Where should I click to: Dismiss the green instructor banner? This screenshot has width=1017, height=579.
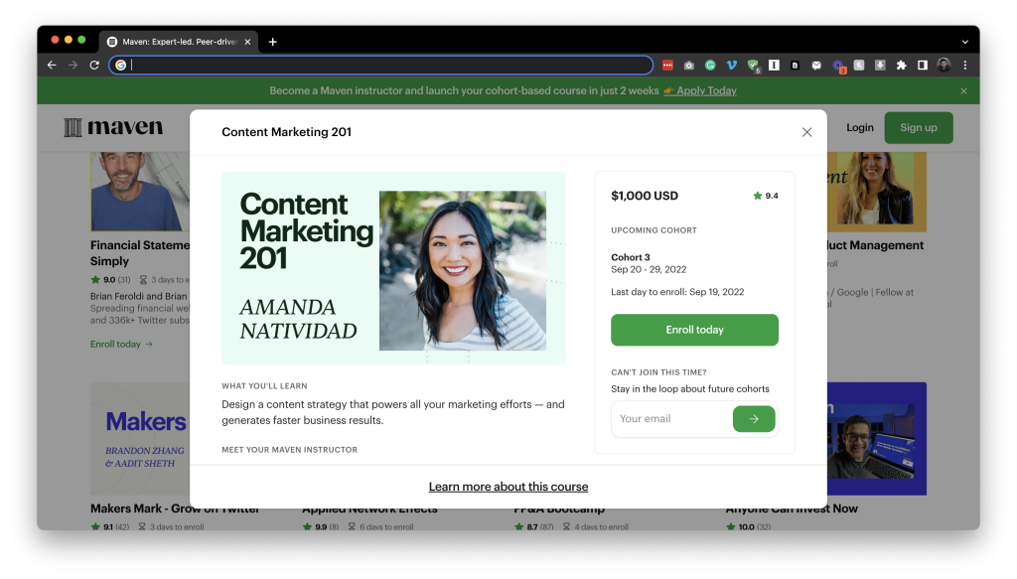963,90
